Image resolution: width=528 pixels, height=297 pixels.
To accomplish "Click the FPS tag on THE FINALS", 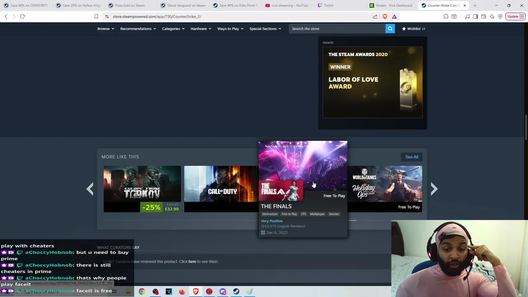I will (x=304, y=214).
